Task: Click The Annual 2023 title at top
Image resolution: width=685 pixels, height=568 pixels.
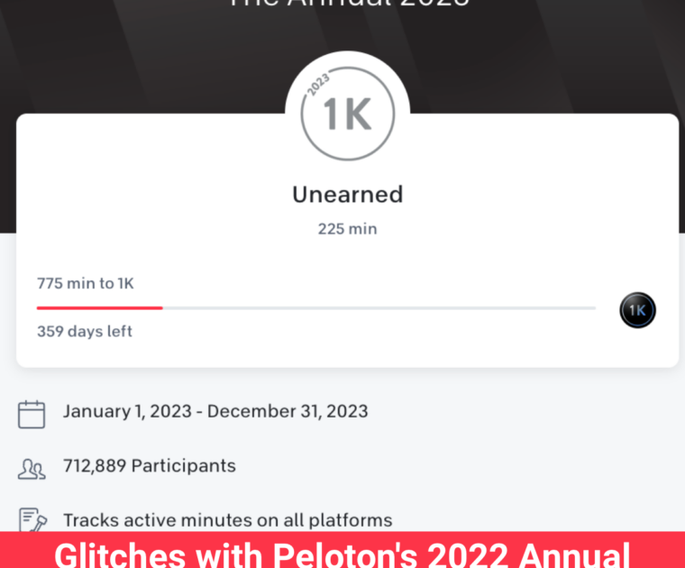Action: click(347, 4)
